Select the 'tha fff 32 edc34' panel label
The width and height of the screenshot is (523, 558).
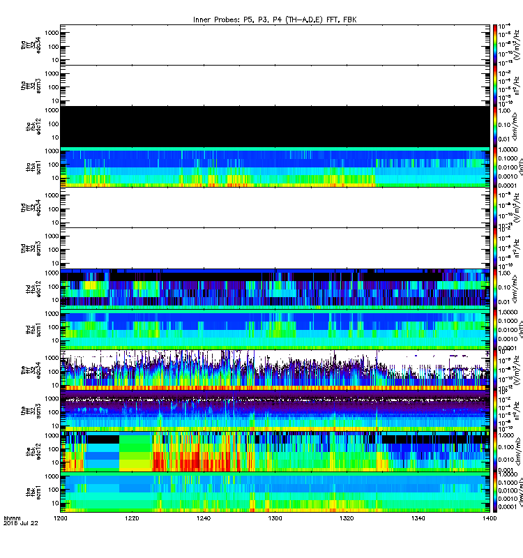point(31,45)
